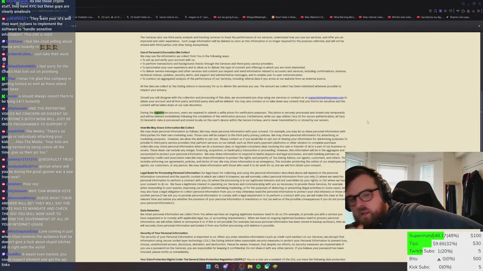This screenshot has height=271, width=483.
Task: Open the 'Brad Taste in Musi...' bookmark
Action: point(284,17)
